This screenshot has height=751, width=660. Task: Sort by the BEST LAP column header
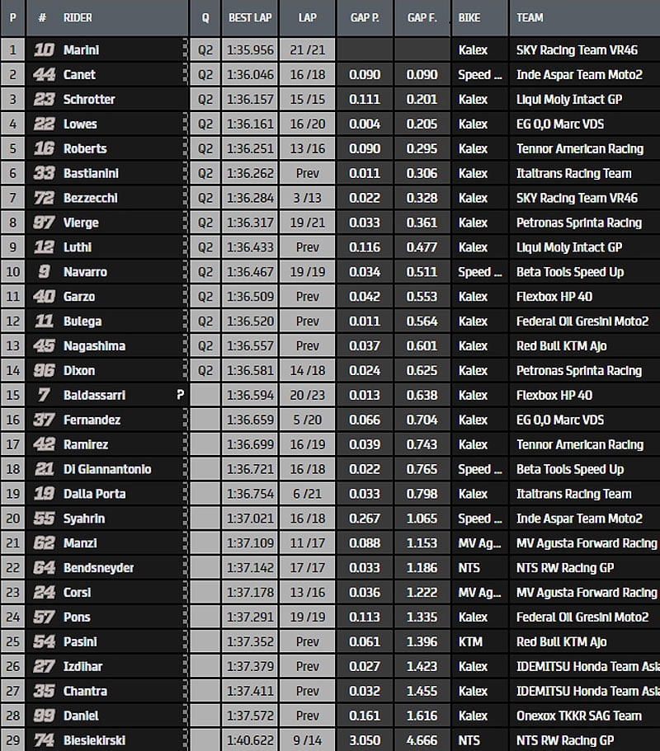251,17
